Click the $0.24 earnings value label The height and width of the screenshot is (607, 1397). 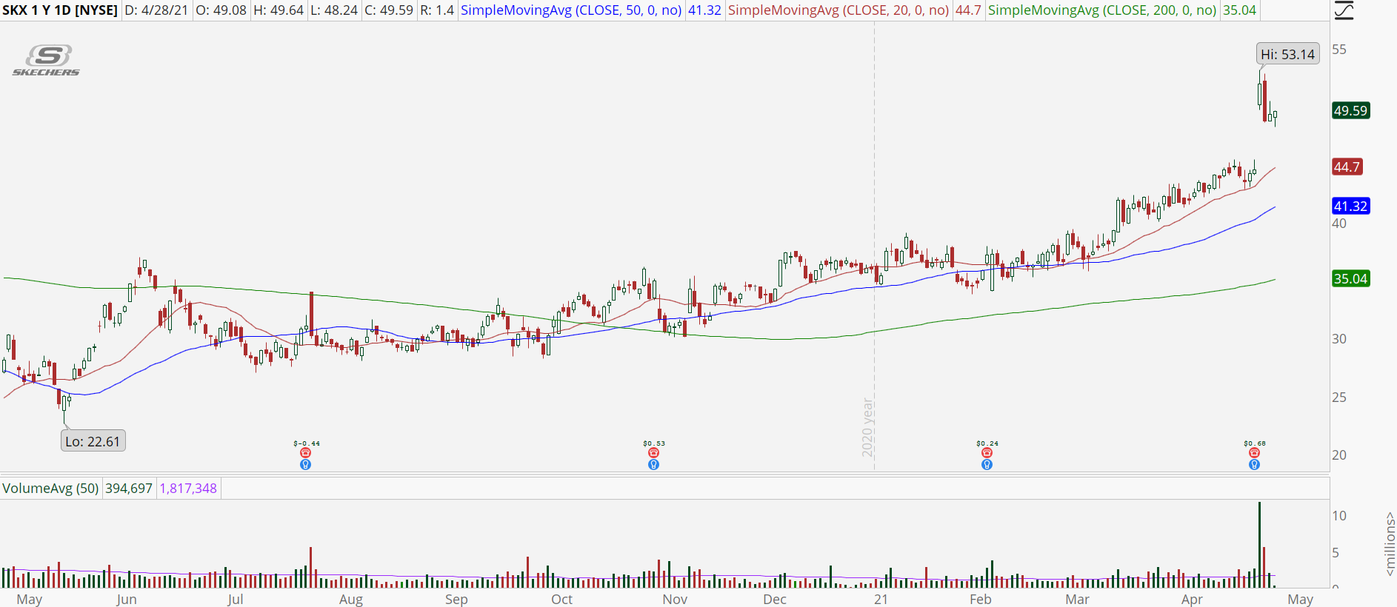(987, 443)
